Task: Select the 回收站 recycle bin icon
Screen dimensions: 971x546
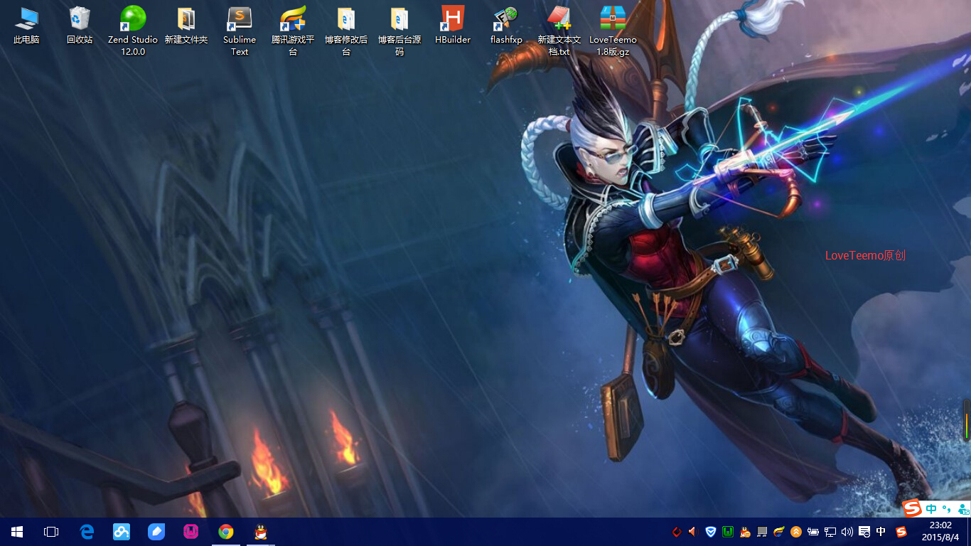Action: (x=80, y=19)
